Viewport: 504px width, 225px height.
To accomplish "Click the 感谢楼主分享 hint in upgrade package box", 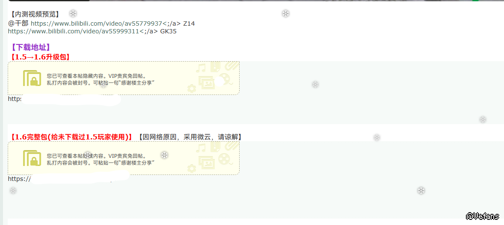I will click(x=137, y=83).
